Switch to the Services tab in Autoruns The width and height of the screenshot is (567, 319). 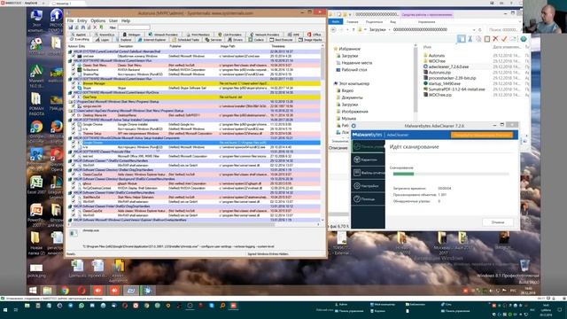[214, 40]
